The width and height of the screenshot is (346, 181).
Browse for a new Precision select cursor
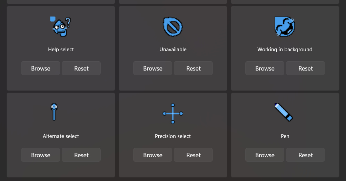click(x=153, y=155)
